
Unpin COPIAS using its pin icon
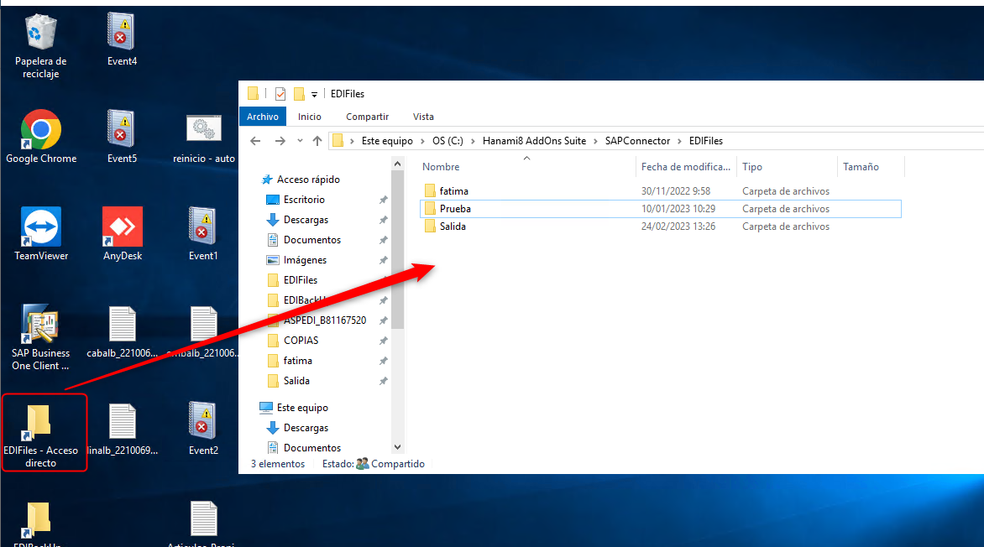(383, 341)
